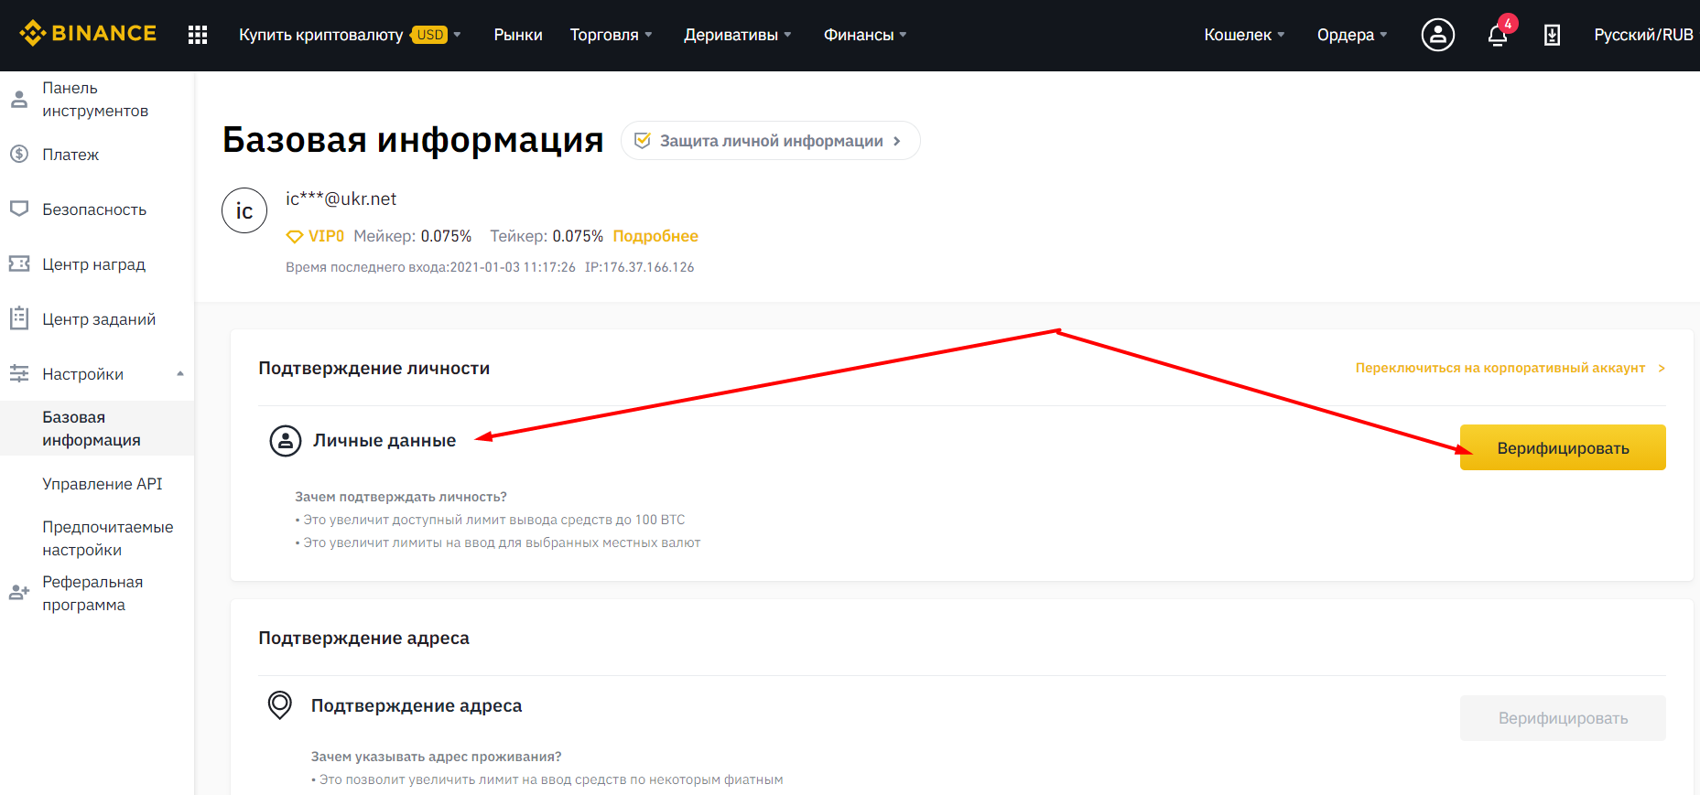Image resolution: width=1700 pixels, height=795 pixels.
Task: Click the Настройки sliders icon
Action: pyautogui.click(x=19, y=373)
